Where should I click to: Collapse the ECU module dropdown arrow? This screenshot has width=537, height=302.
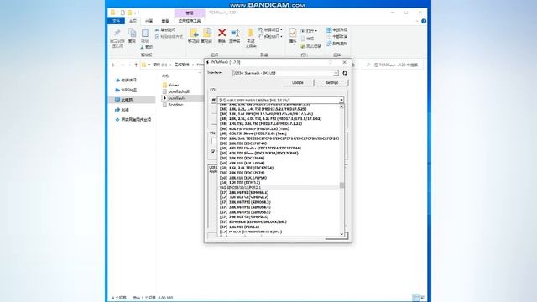[341, 100]
